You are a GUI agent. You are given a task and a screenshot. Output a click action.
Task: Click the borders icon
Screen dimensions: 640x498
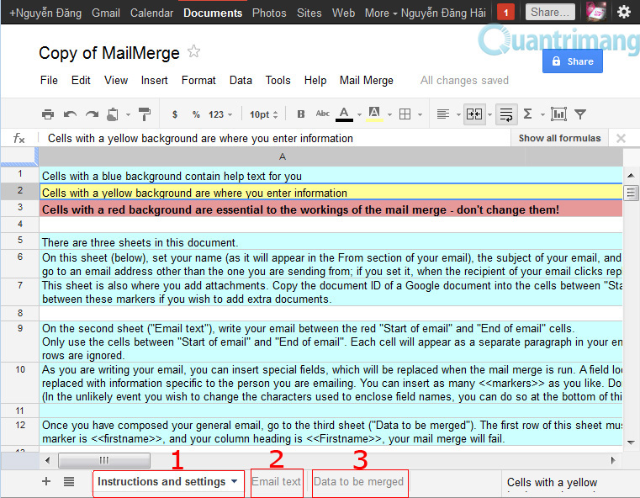[x=405, y=114]
